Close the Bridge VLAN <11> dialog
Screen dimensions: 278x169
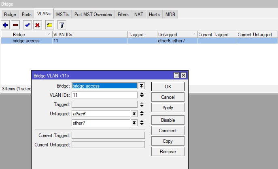[183, 75]
